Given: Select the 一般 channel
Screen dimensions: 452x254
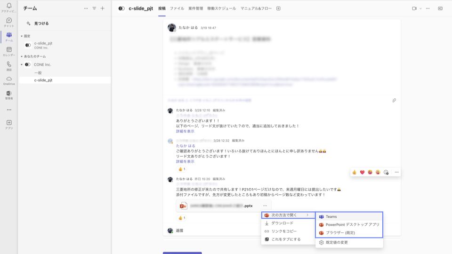Looking at the screenshot, I should pos(38,73).
